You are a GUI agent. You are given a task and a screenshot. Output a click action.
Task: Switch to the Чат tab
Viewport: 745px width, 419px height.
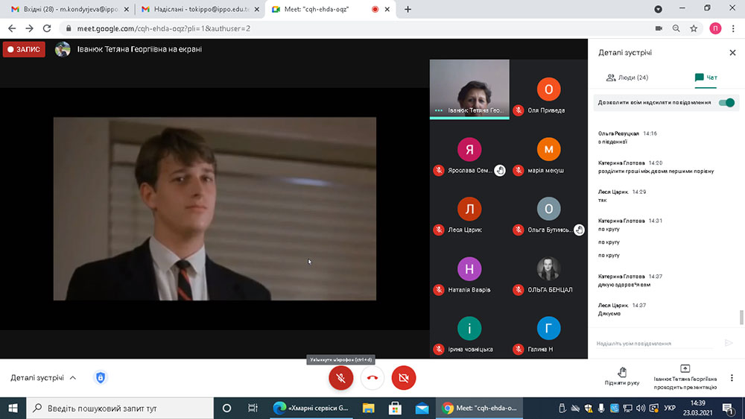(x=706, y=78)
